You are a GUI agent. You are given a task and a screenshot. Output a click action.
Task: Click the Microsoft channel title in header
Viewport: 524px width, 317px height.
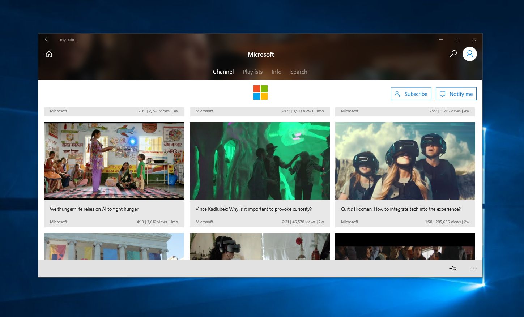[261, 55]
